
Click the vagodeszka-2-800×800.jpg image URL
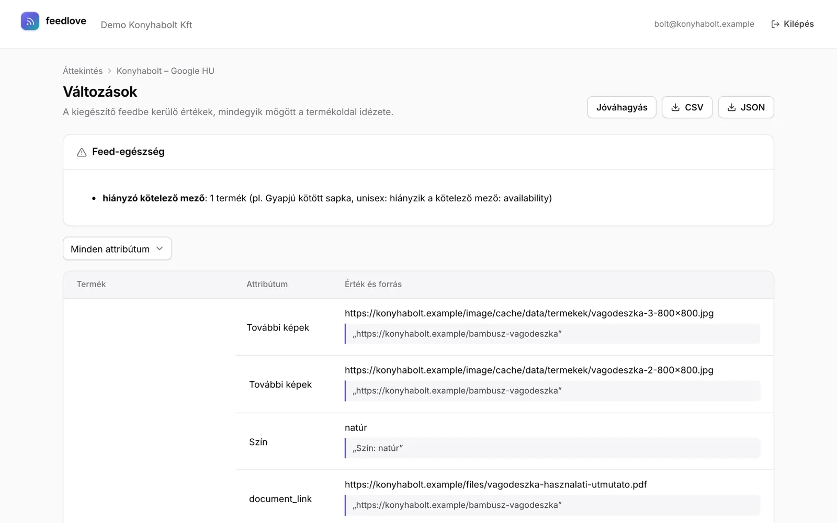pos(529,370)
